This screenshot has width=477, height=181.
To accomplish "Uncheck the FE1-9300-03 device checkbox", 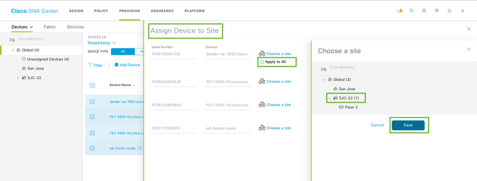I will pos(92,117).
